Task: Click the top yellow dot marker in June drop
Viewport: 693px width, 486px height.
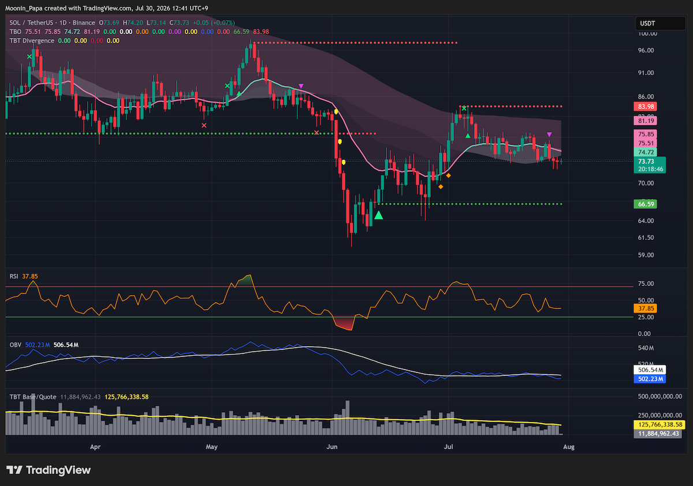Action: [336, 111]
